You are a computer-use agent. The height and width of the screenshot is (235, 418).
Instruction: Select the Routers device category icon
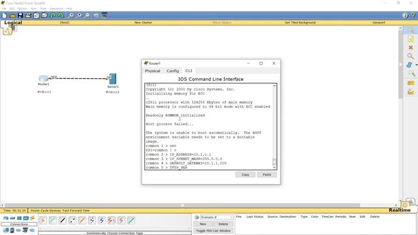pos(6,218)
